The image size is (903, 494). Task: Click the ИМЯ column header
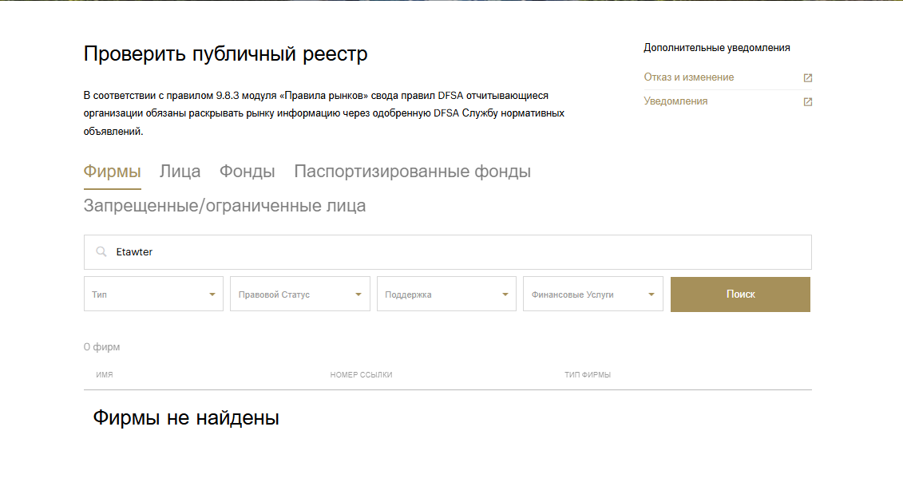pos(105,375)
